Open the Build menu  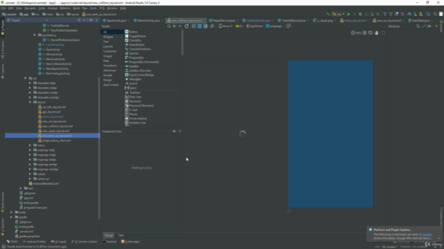point(76,8)
